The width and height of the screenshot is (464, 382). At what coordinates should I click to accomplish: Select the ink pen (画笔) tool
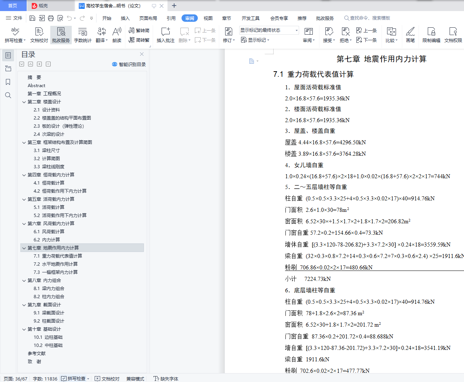[410, 35]
